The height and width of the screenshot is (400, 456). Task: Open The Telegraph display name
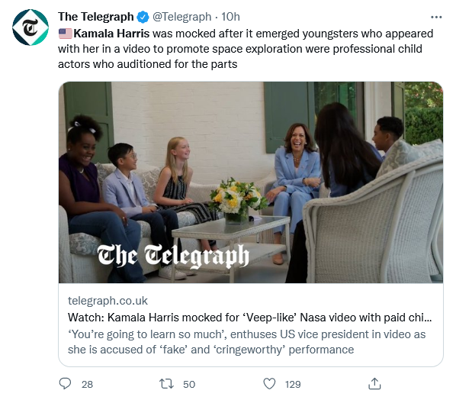tap(95, 17)
